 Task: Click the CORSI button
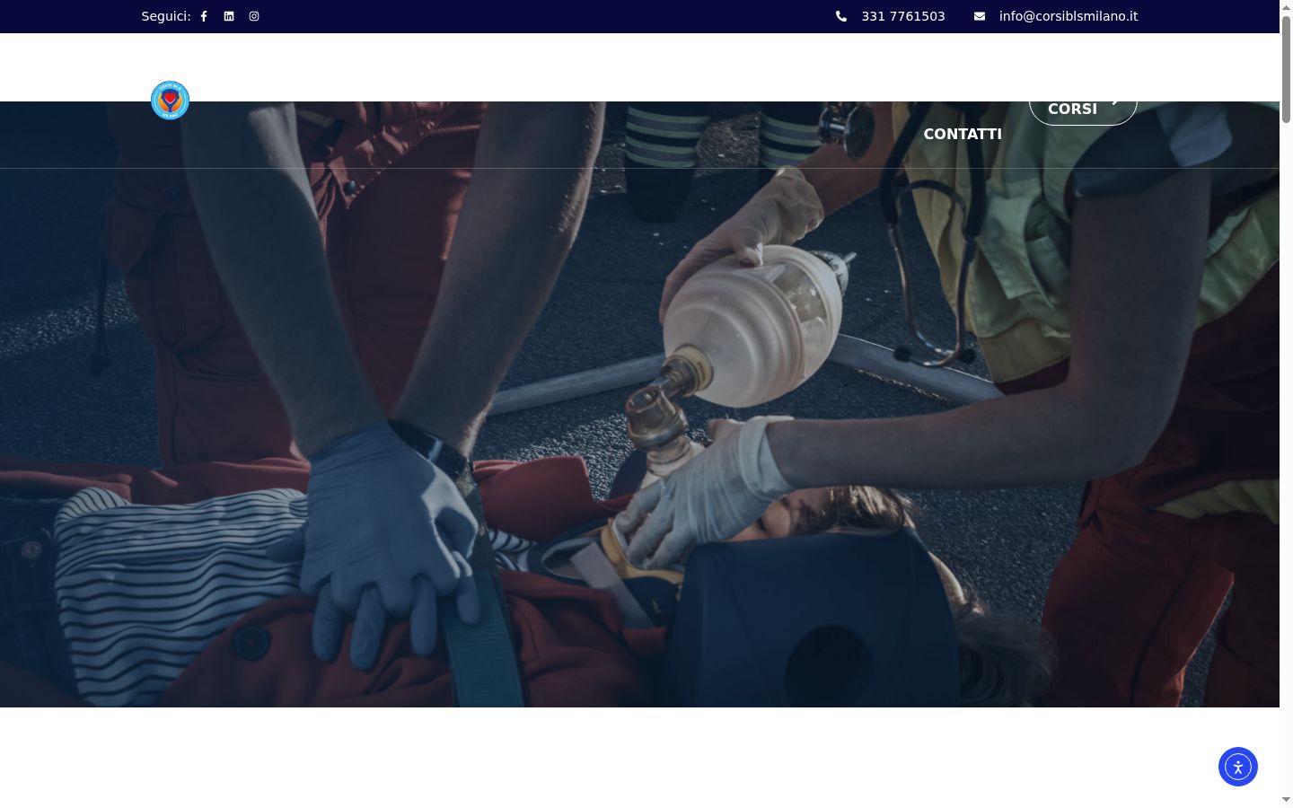(1083, 108)
